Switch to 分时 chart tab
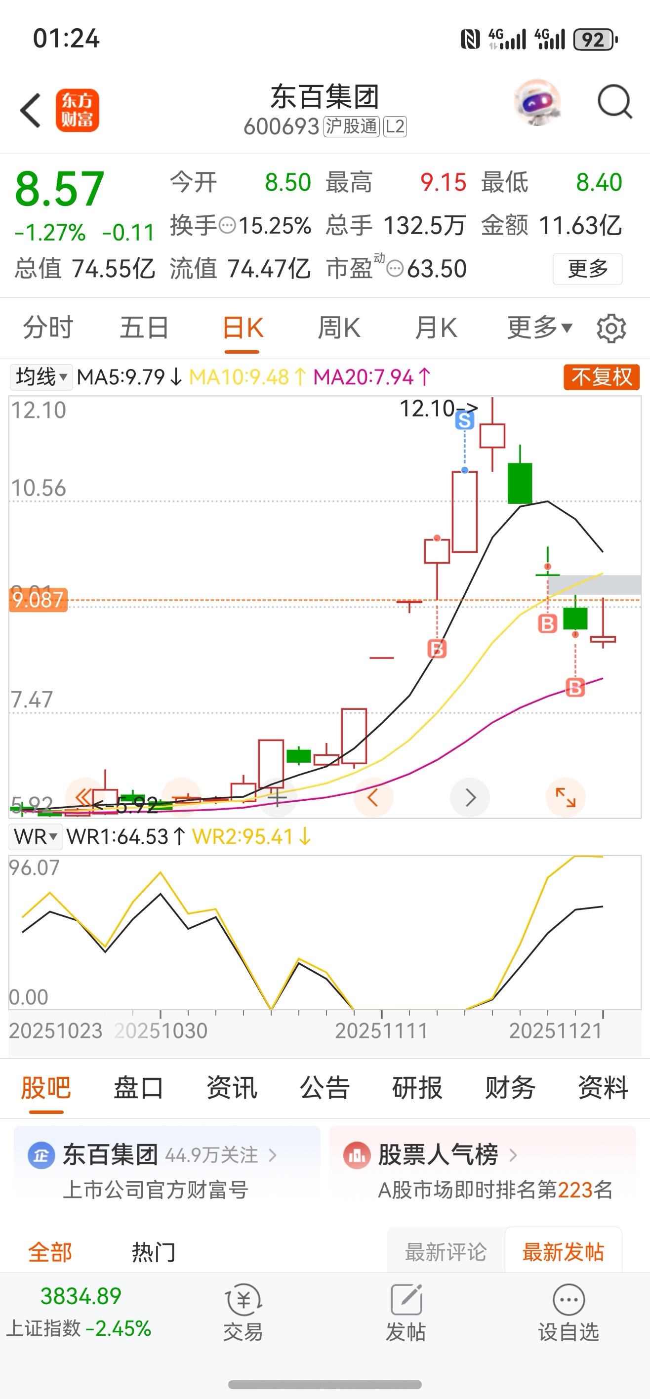The height and width of the screenshot is (1399, 650). [48, 328]
